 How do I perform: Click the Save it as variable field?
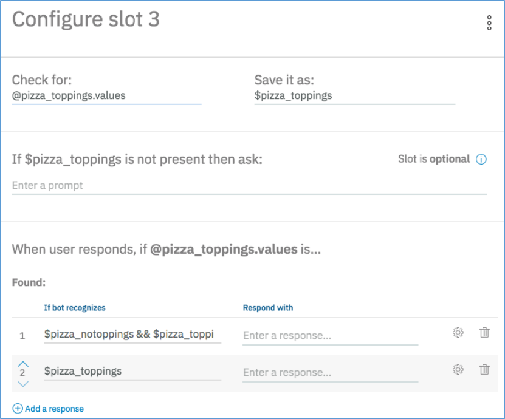(x=354, y=96)
